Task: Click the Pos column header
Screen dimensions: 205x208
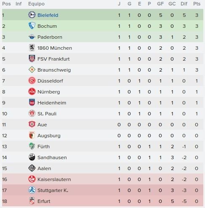Action: point(6,4)
